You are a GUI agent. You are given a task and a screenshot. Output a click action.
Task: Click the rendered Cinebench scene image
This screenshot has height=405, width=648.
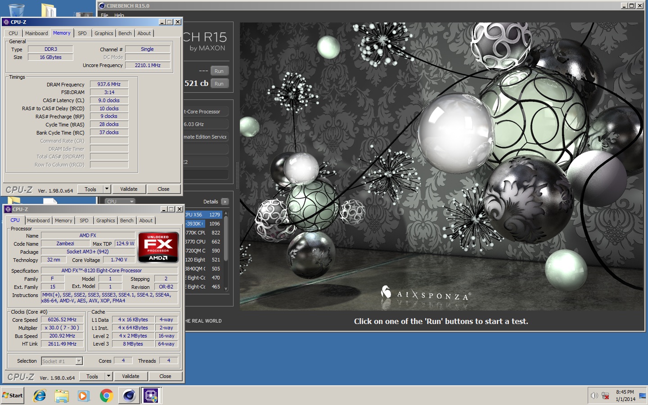[x=442, y=166]
